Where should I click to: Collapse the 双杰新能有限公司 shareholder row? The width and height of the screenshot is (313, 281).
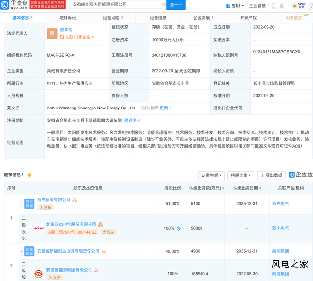22,204
